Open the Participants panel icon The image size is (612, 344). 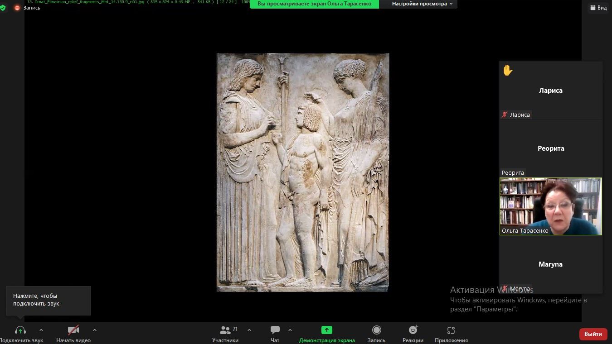click(x=225, y=330)
